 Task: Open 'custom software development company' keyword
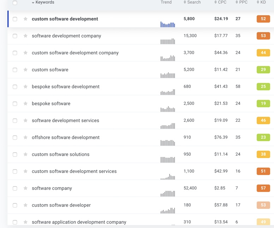(75, 53)
